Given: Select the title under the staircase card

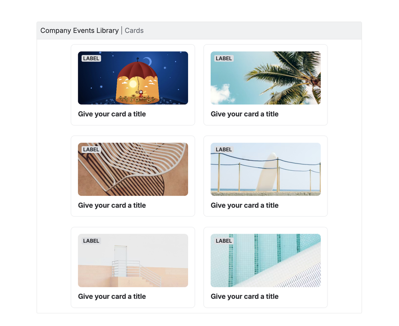Looking at the screenshot, I should 112,296.
